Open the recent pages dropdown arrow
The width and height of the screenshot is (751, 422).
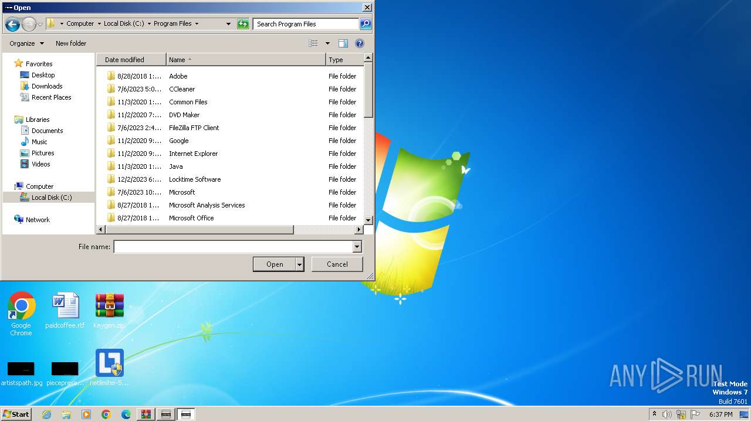[x=40, y=24]
